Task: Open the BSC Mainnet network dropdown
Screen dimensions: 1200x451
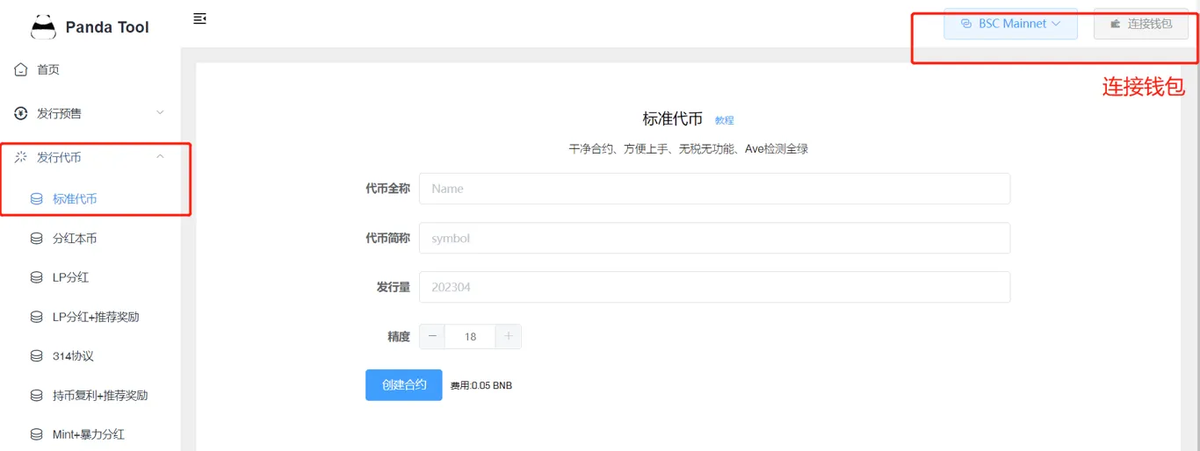Action: tap(1010, 24)
